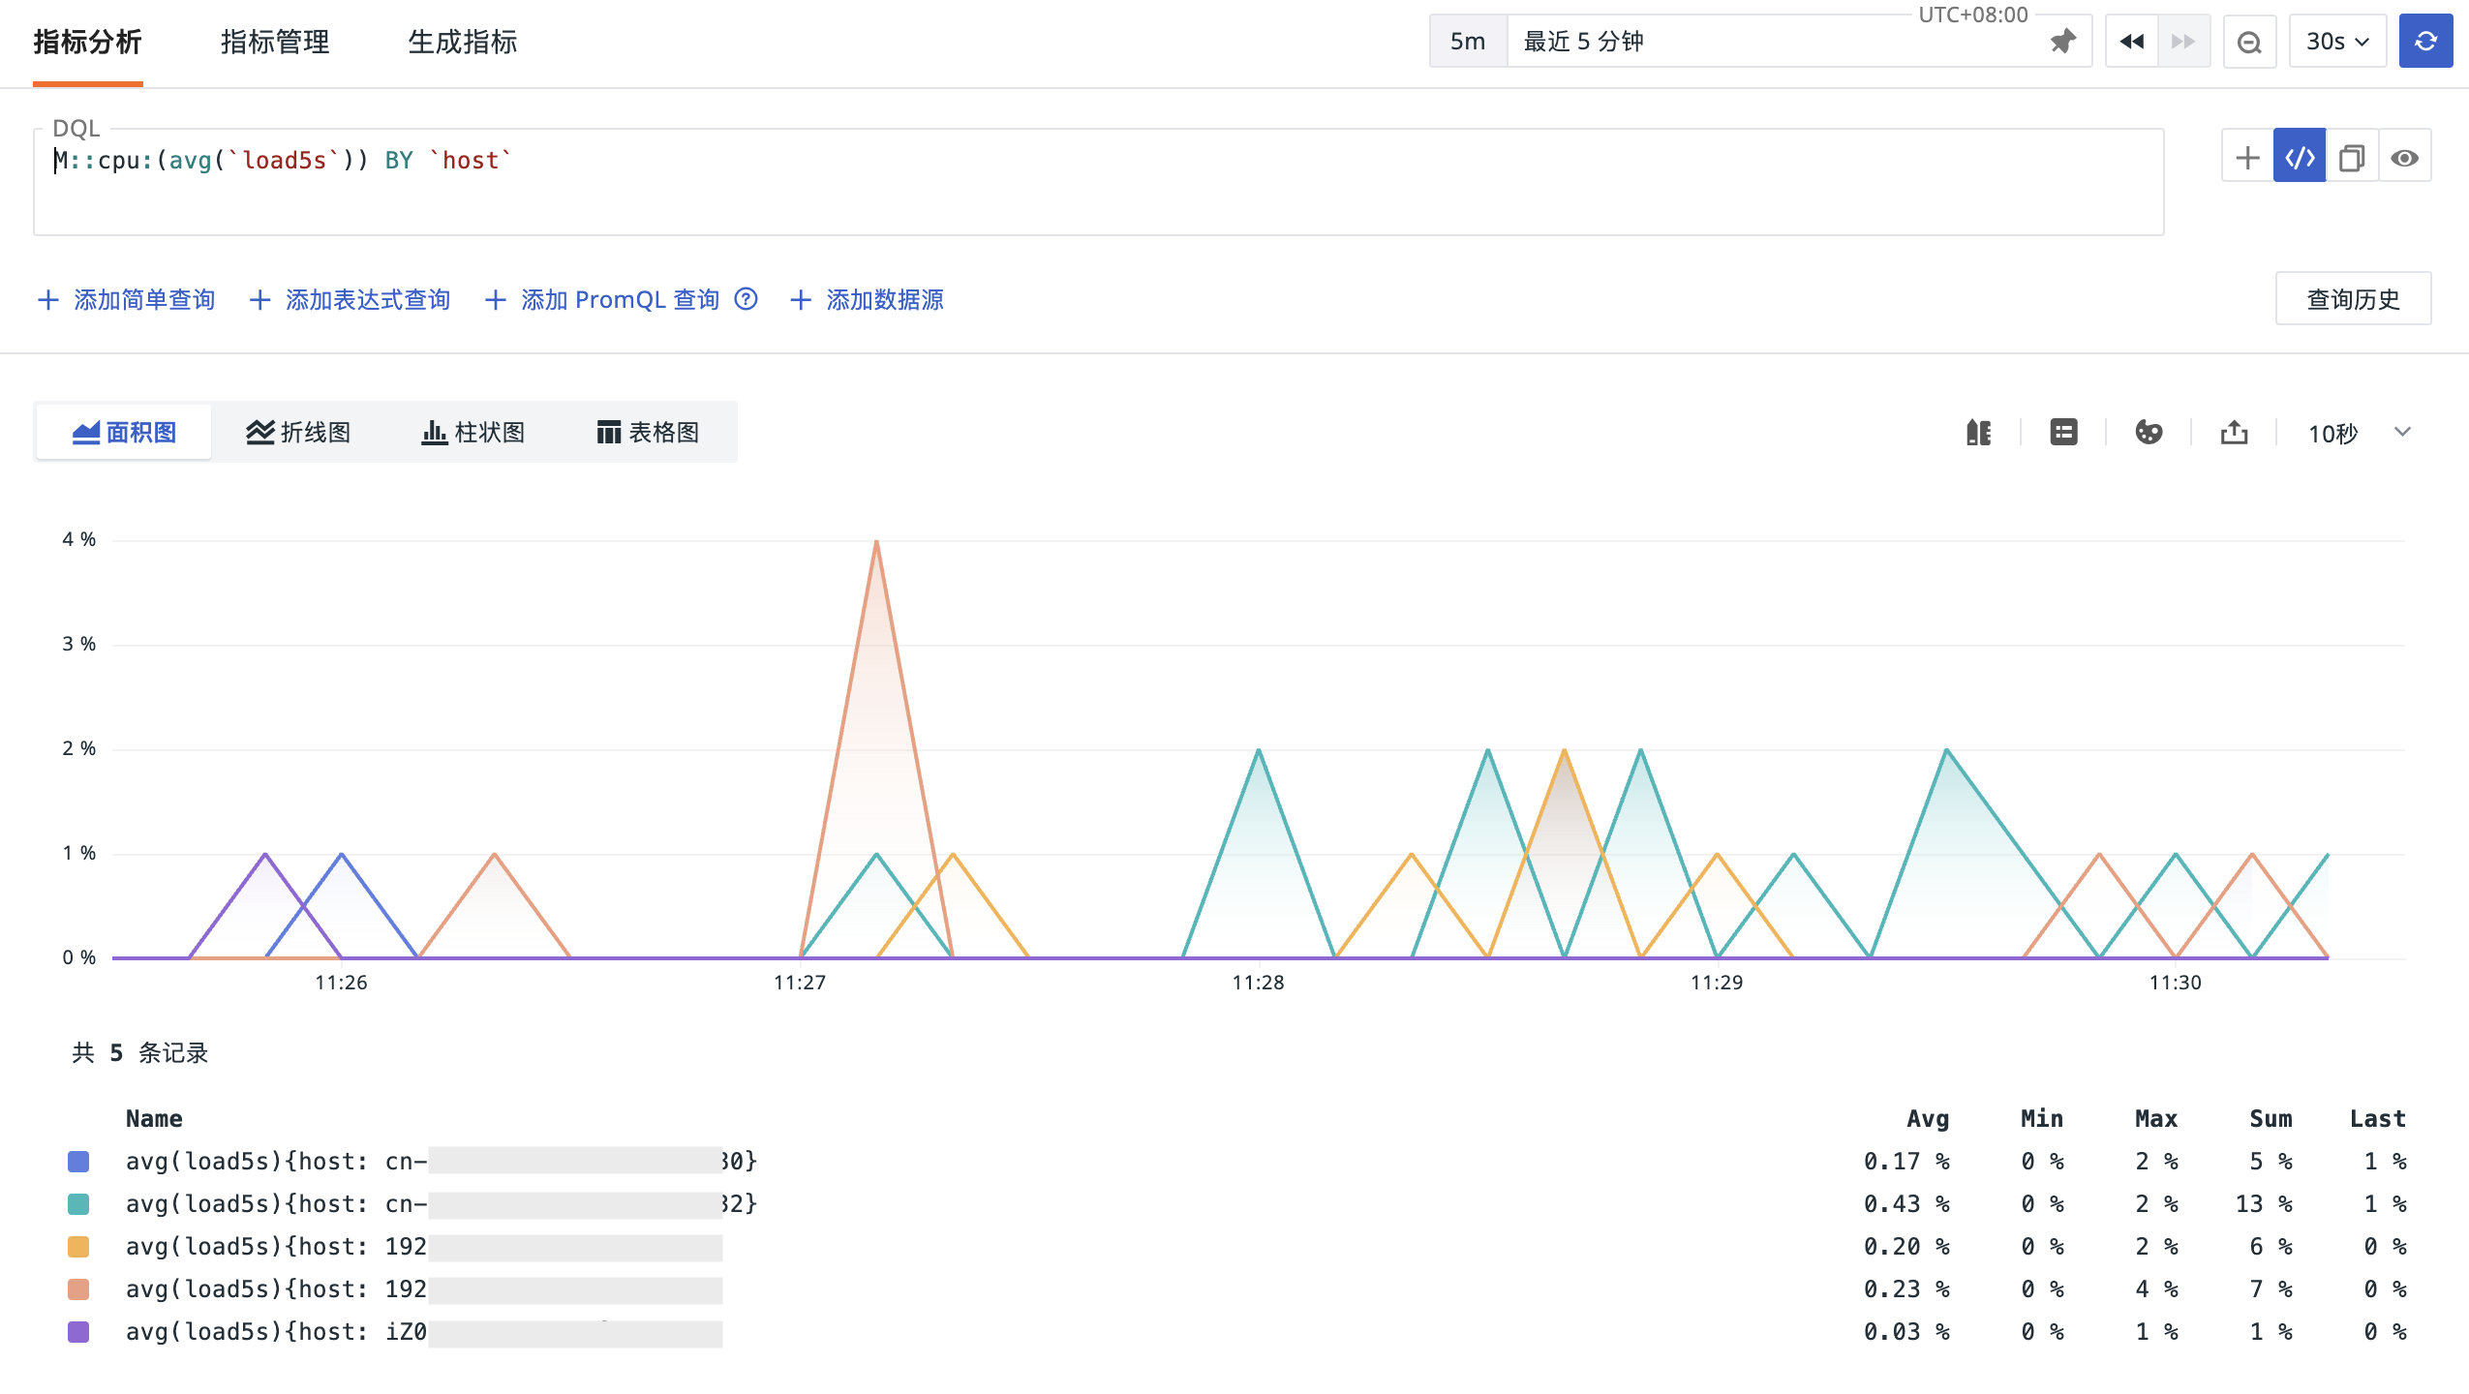Pin the time range with pin icon
Viewport: 2469px width, 1394px height.
pyautogui.click(x=2062, y=42)
